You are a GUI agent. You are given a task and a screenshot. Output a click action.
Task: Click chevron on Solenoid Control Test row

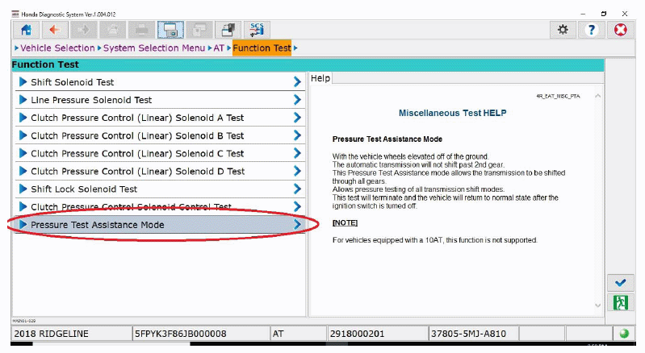[297, 207]
